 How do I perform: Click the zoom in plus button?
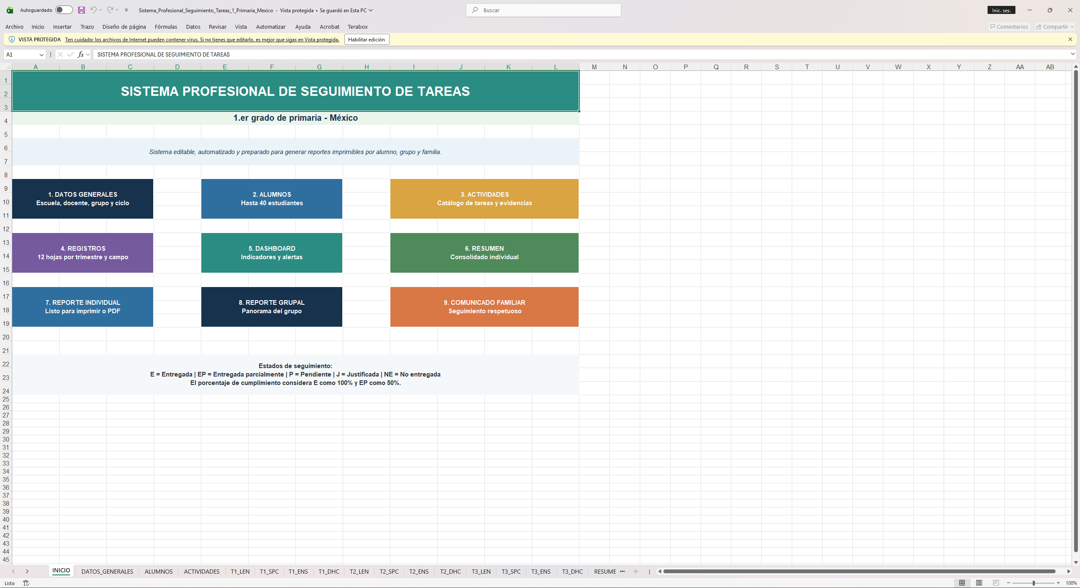click(x=1058, y=583)
